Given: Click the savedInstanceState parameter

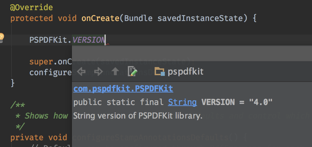Looking at the screenshot, I should (x=200, y=18).
